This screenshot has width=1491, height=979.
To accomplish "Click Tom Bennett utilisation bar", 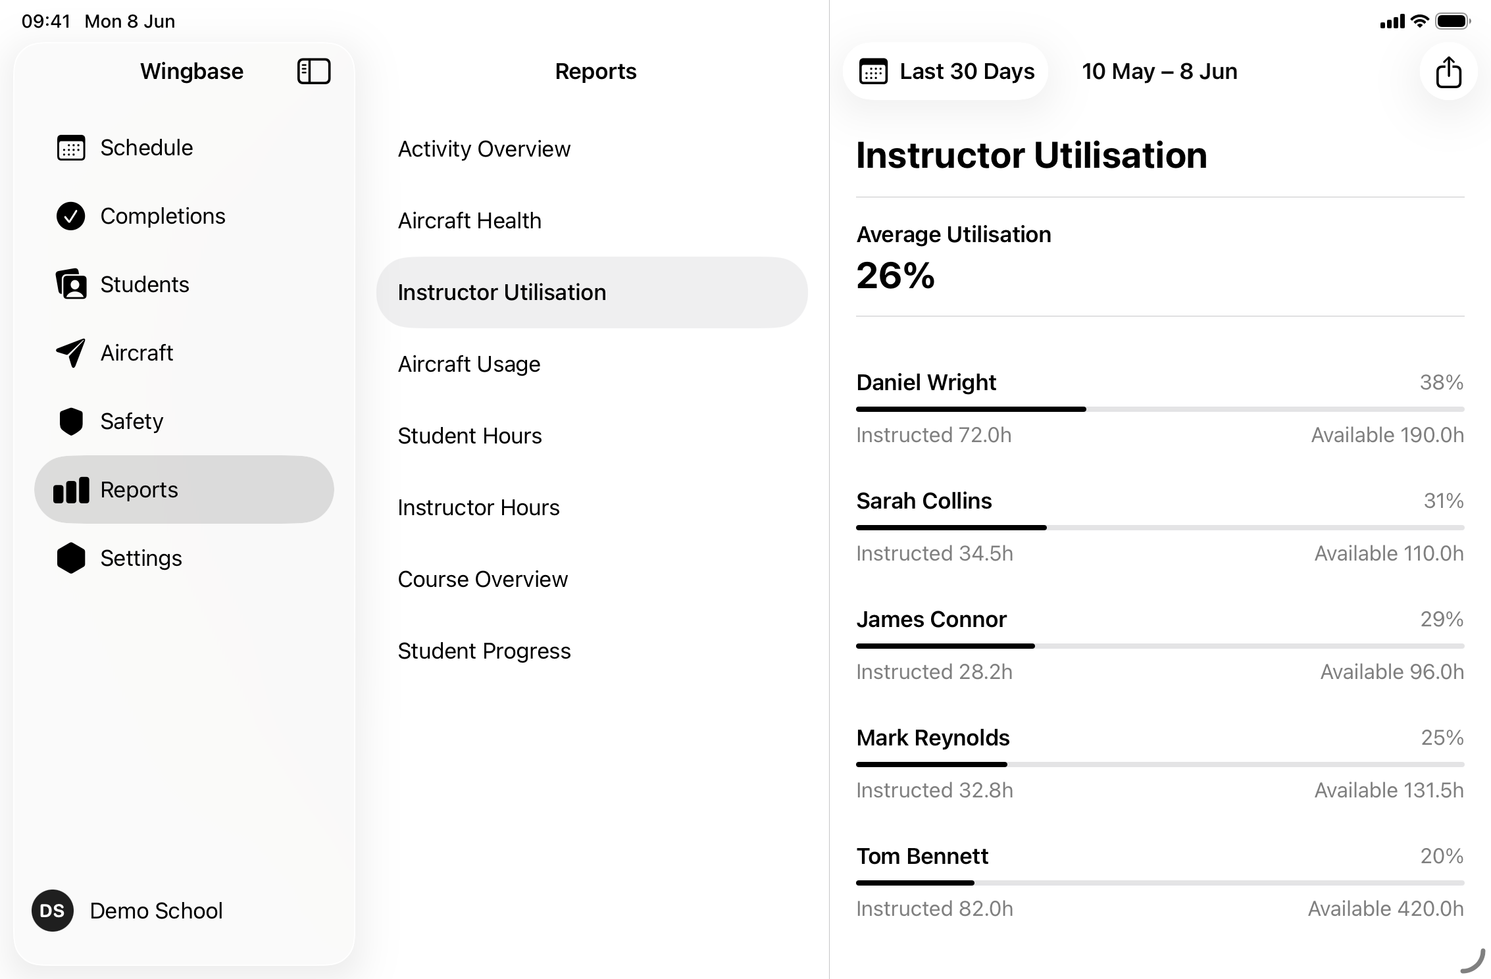I will click(x=1160, y=883).
